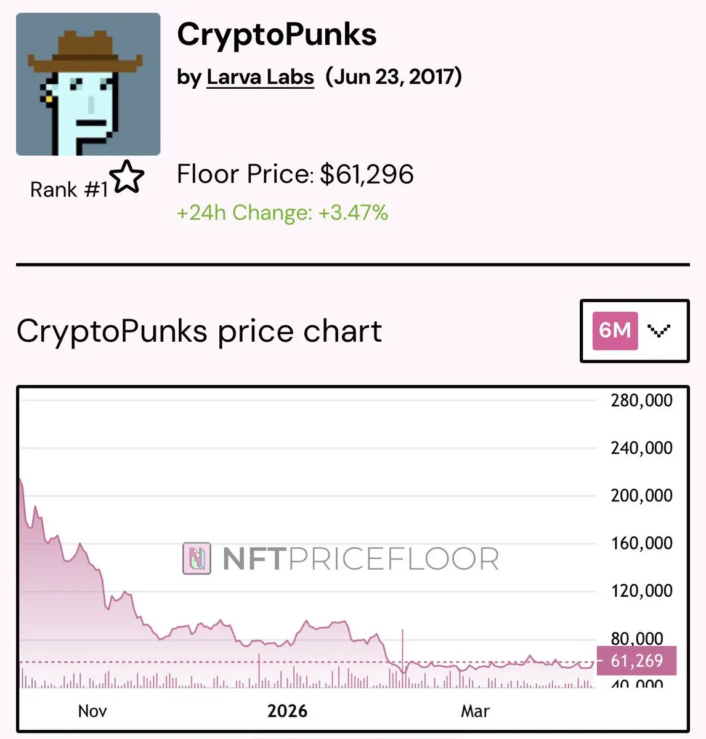Open the CryptoPunks avatar thumbnail
Screen dimensions: 706x739
(88, 84)
